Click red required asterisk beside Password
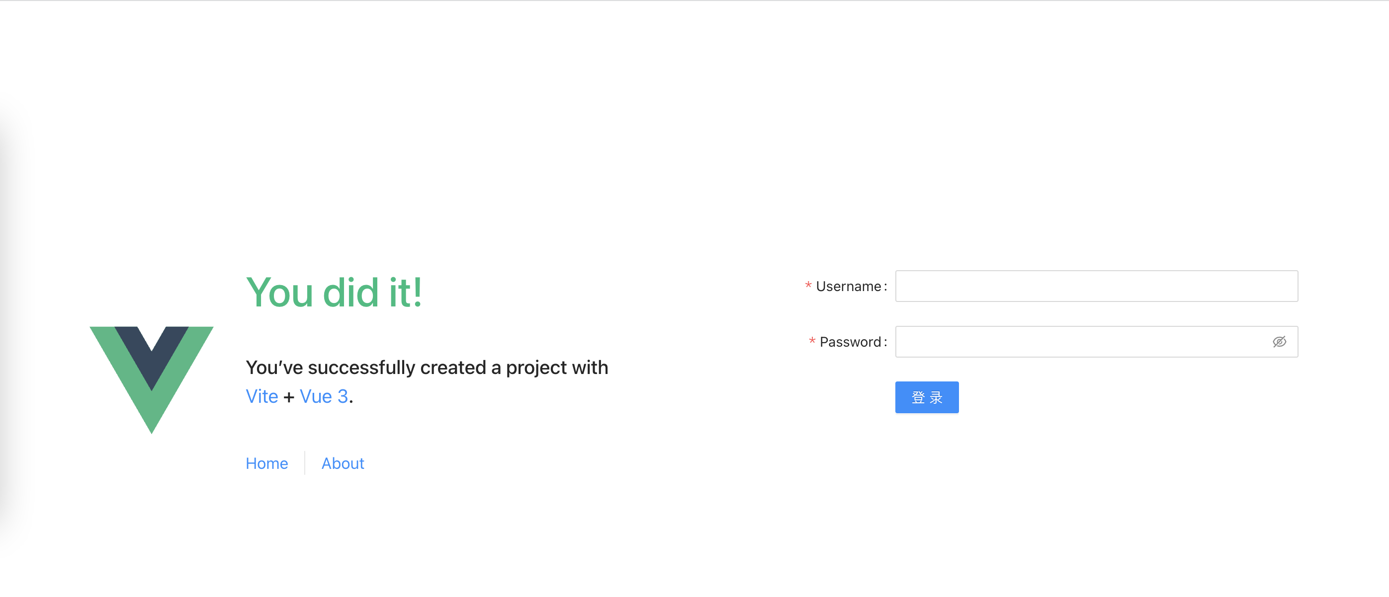Viewport: 1389px width, 597px height. pos(812,342)
